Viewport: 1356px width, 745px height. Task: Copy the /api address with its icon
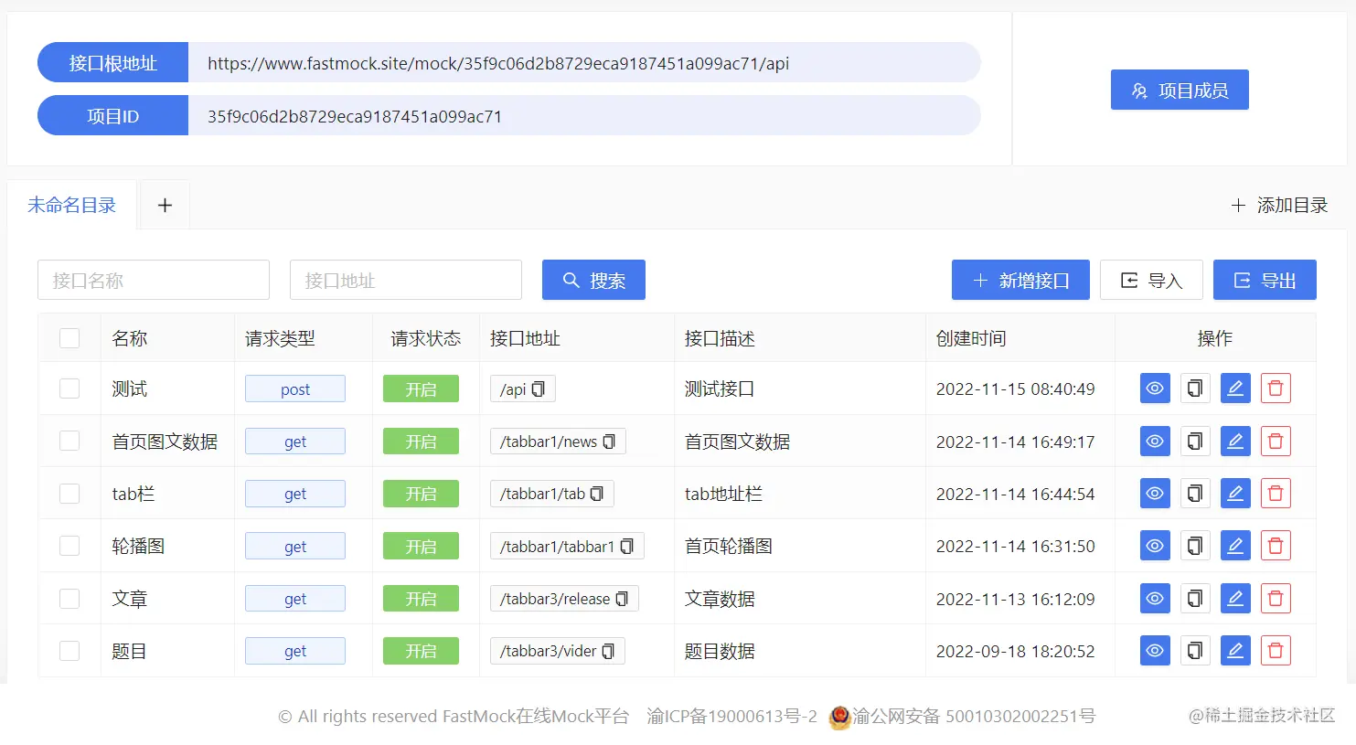tap(539, 389)
